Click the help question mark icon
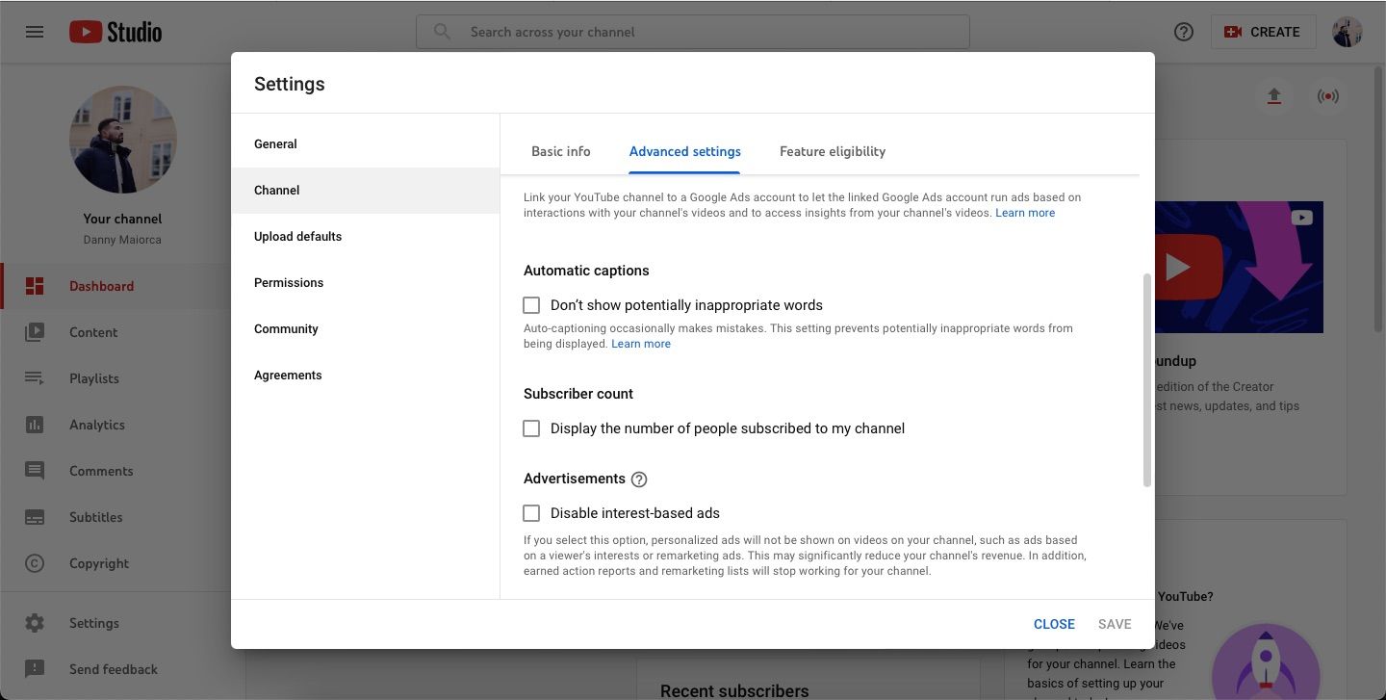The image size is (1386, 700). tap(1184, 32)
